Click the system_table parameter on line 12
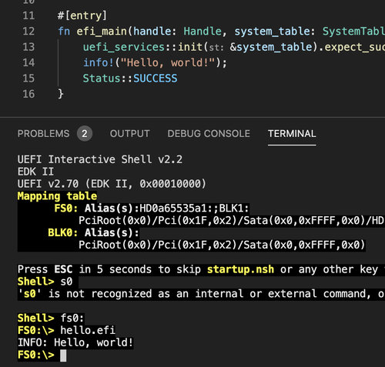385x367 pixels. pos(272,32)
